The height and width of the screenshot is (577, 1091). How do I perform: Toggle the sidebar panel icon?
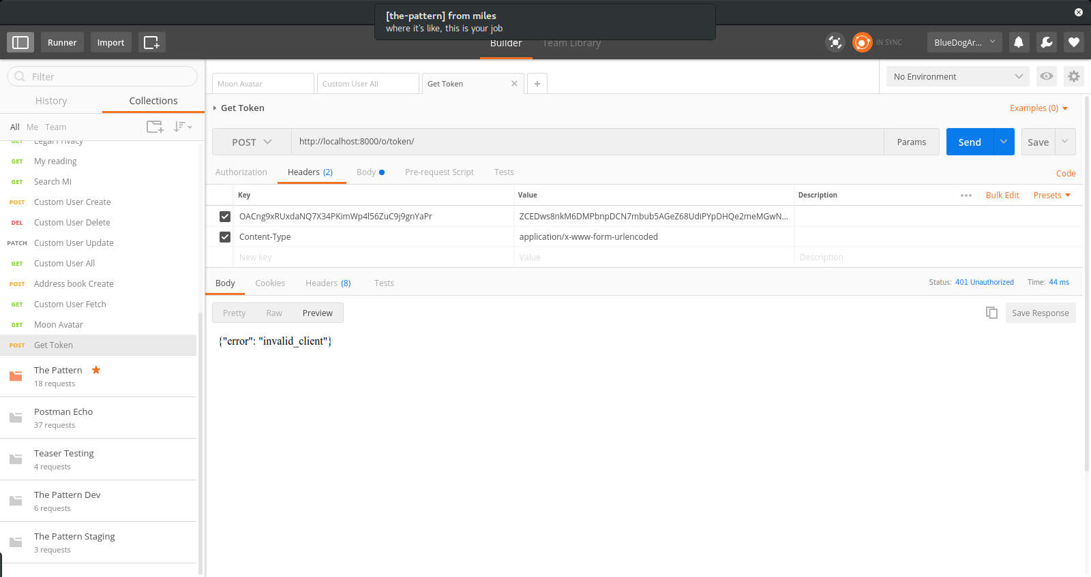pyautogui.click(x=20, y=42)
